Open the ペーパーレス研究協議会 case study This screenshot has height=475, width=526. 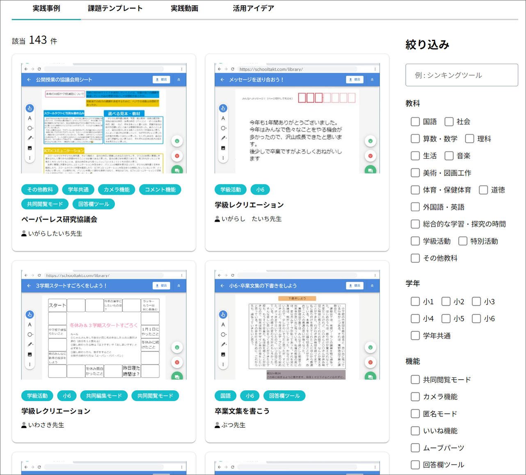[60, 219]
